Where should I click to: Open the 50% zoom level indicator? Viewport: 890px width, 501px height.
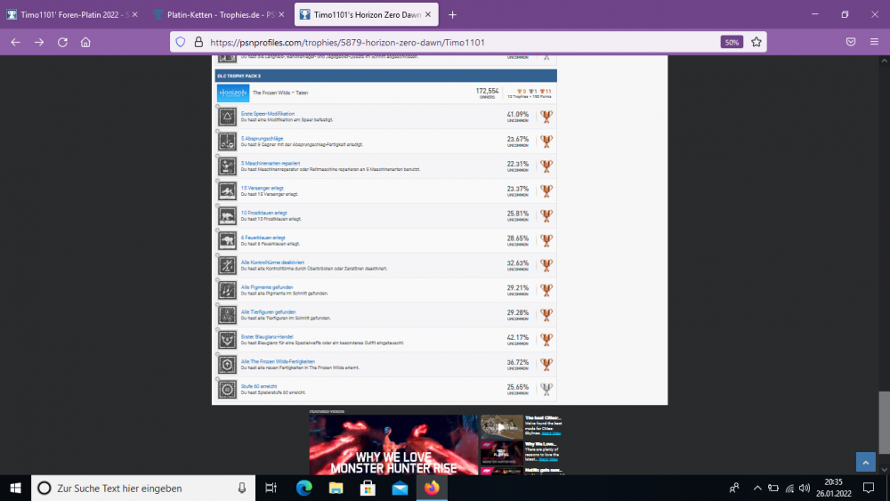pos(732,42)
